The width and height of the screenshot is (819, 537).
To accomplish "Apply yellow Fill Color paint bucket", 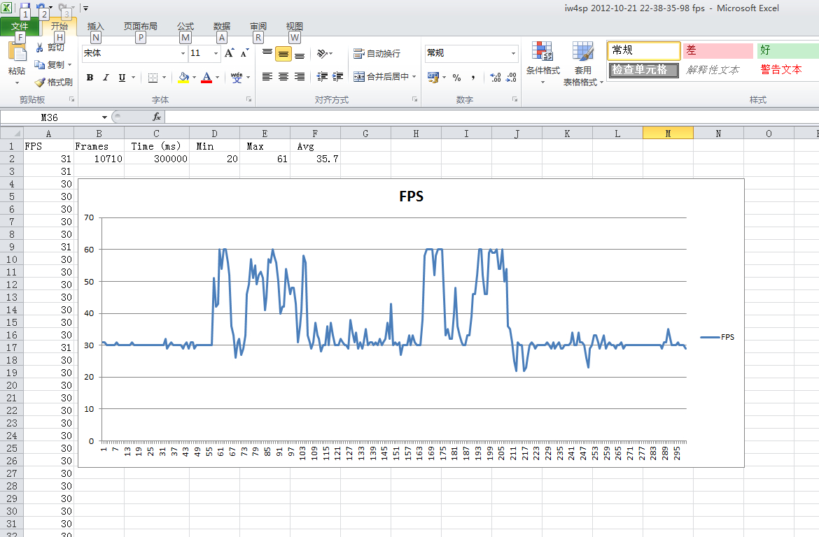I will point(184,77).
